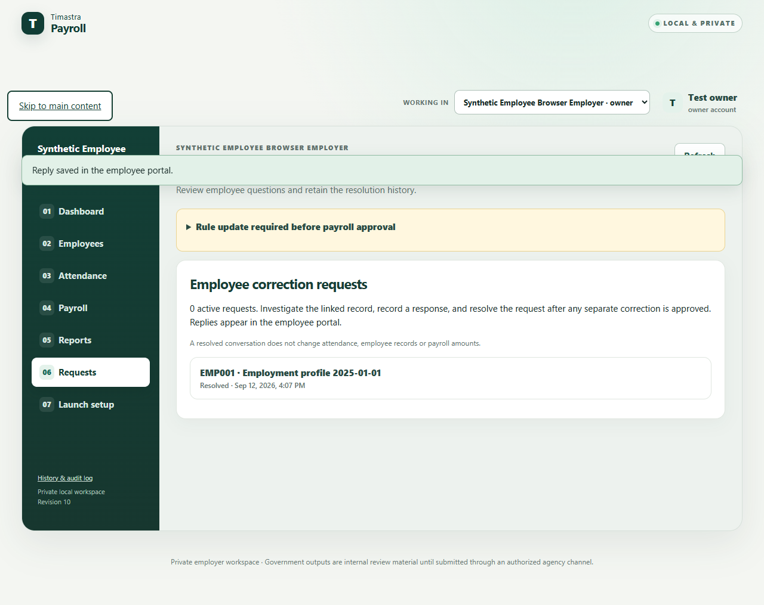Click the 07 badge beside Launch setup
764x605 pixels.
coord(47,405)
